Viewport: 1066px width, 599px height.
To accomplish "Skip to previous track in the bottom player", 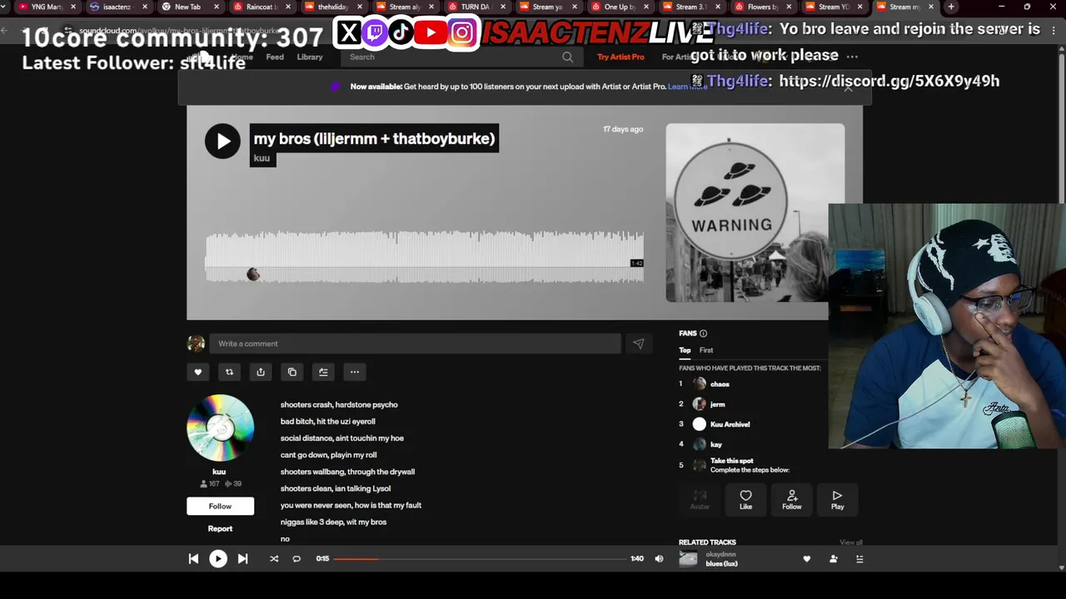I will pyautogui.click(x=193, y=559).
